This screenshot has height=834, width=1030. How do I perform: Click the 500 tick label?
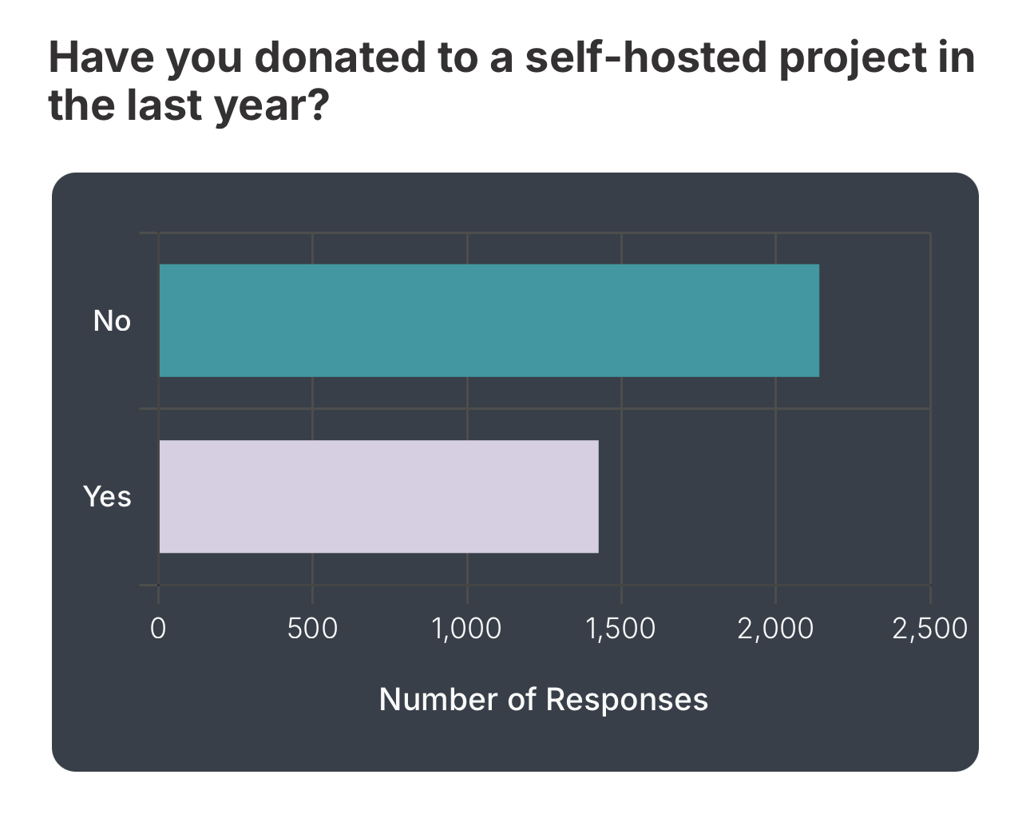(x=312, y=629)
